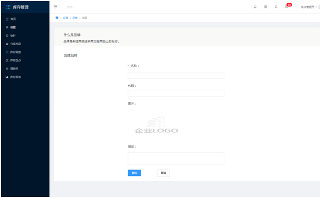321x198 pixels.
Task: Click the 品牌是制造商 description sentence
Action: tap(91, 41)
